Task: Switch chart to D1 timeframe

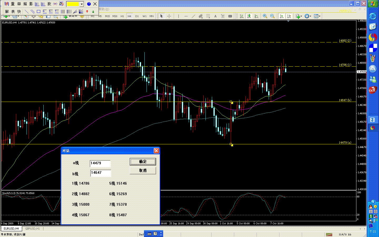Action: [137, 16]
